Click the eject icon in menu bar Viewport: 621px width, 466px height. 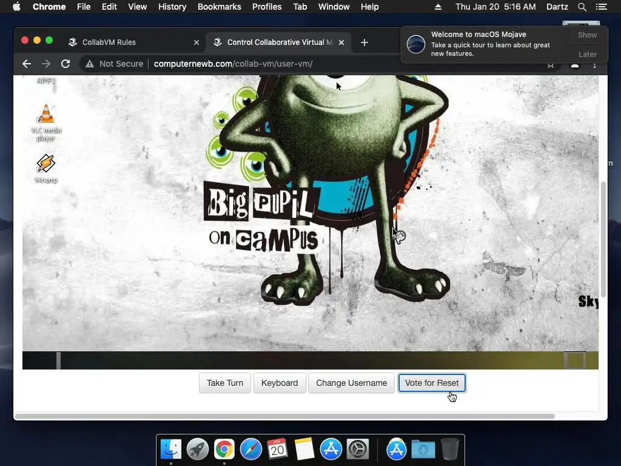[x=438, y=7]
